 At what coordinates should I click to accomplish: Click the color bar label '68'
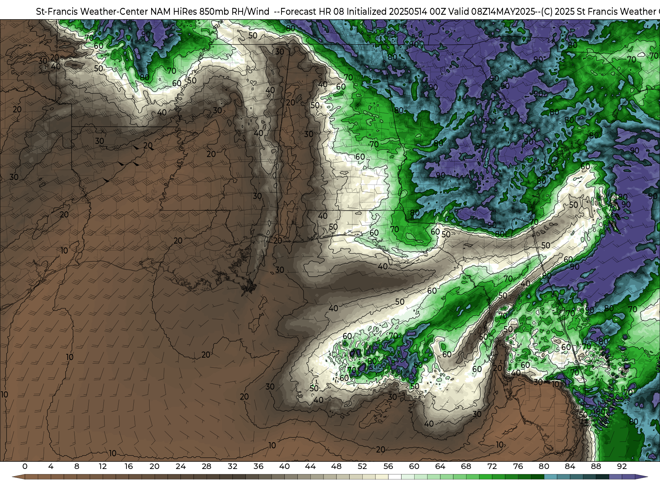point(466,467)
